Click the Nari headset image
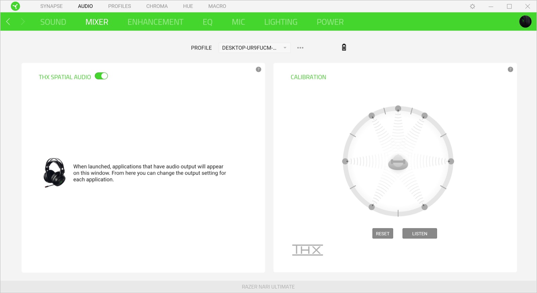Screen dimensions: 537x293 coord(54,173)
